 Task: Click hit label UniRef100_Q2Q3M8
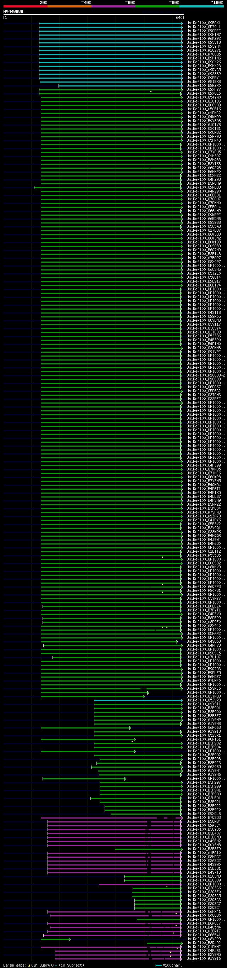click(204, 876)
